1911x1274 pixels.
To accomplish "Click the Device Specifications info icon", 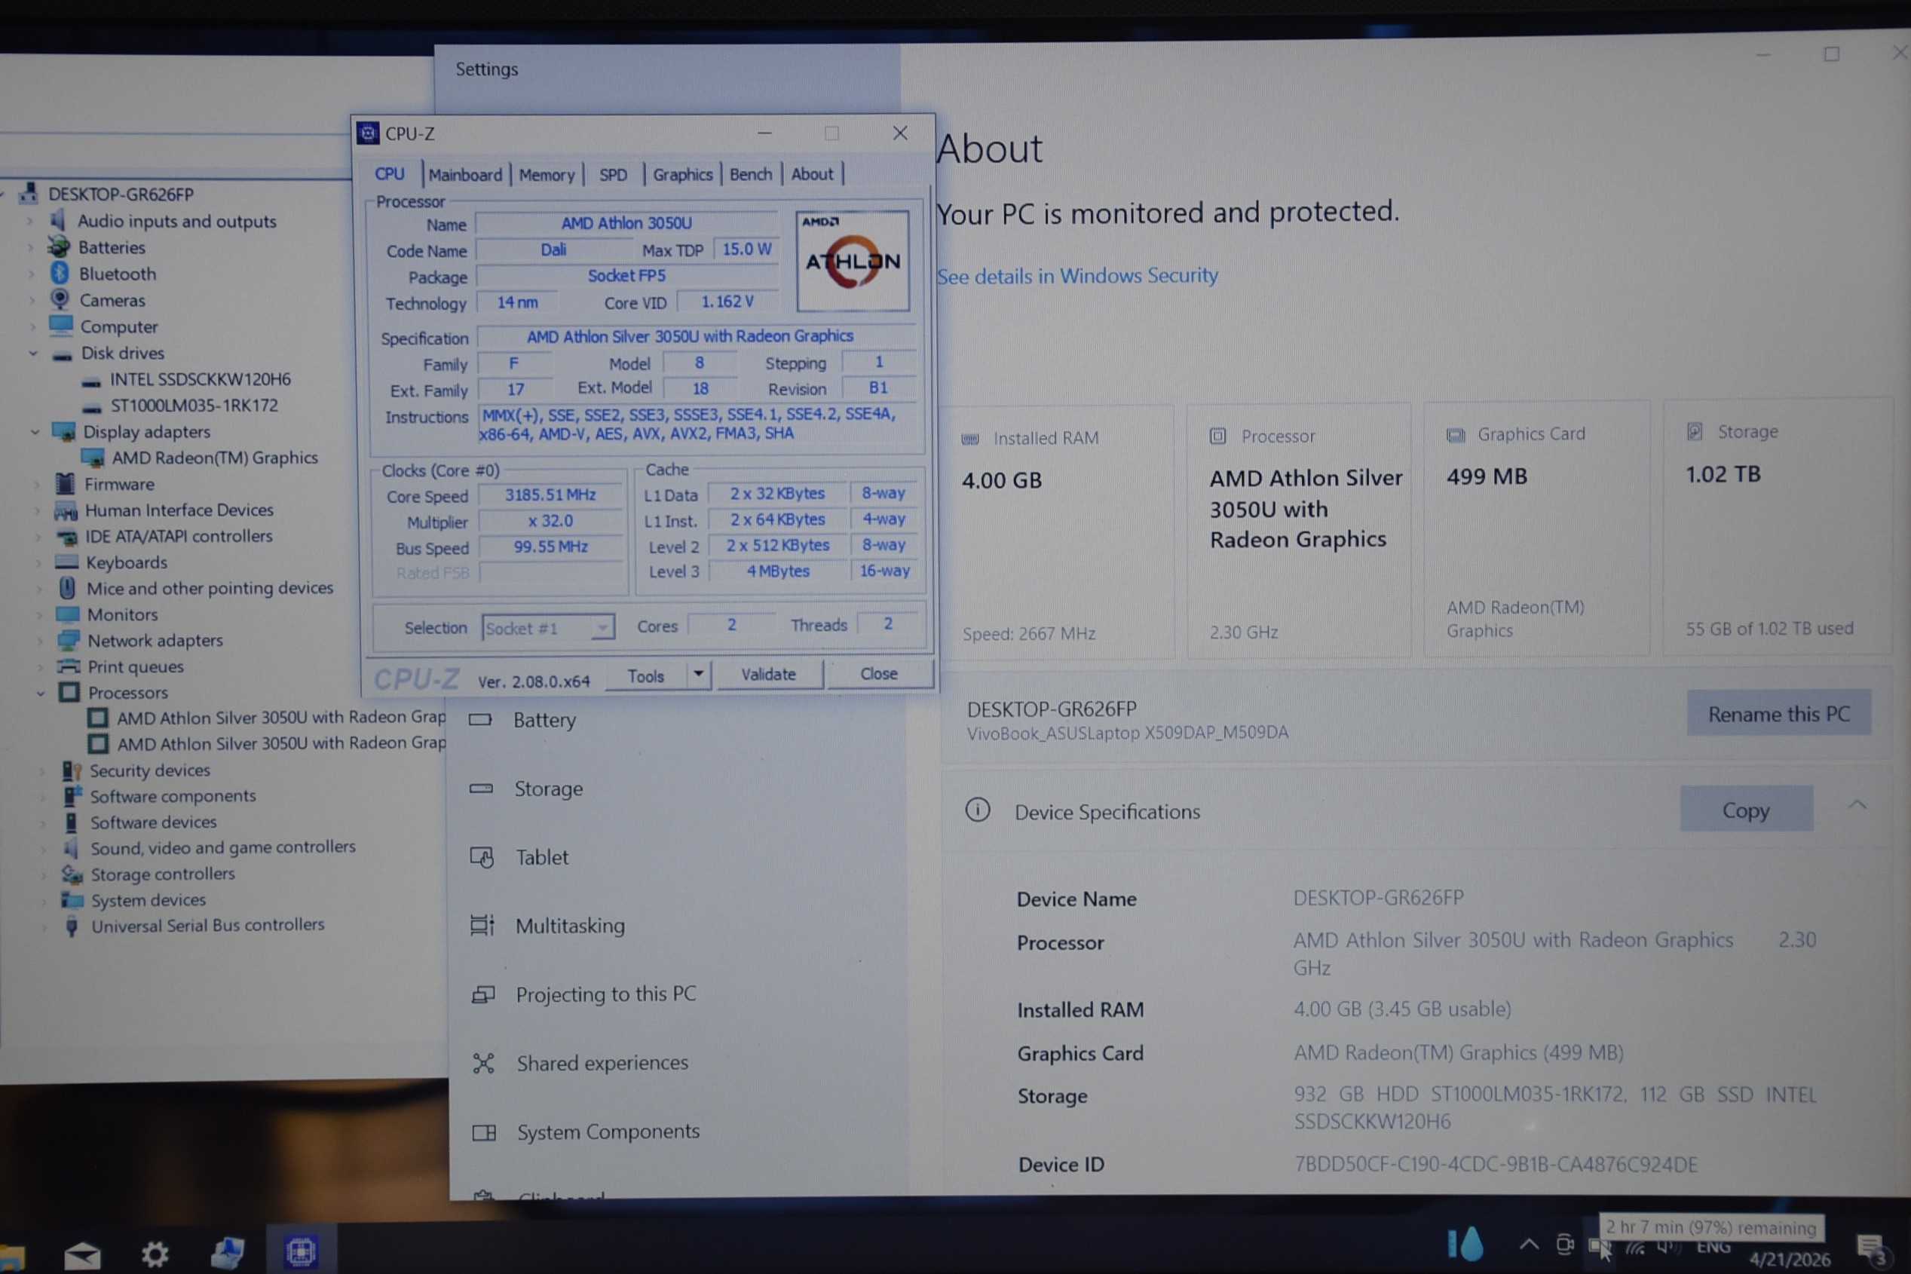I will (978, 810).
